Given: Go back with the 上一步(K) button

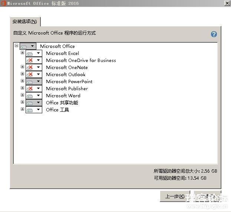Looking at the screenshot, I should (175, 196).
